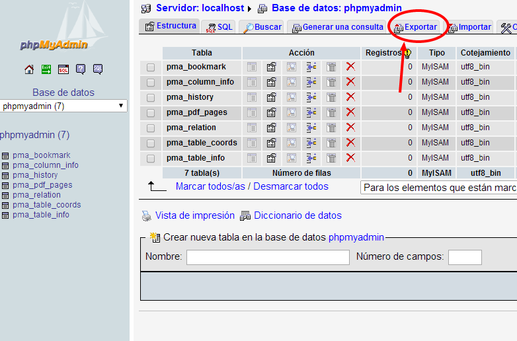Drop pma_table_coords red X icon
This screenshot has width=517, height=341.
(350, 142)
